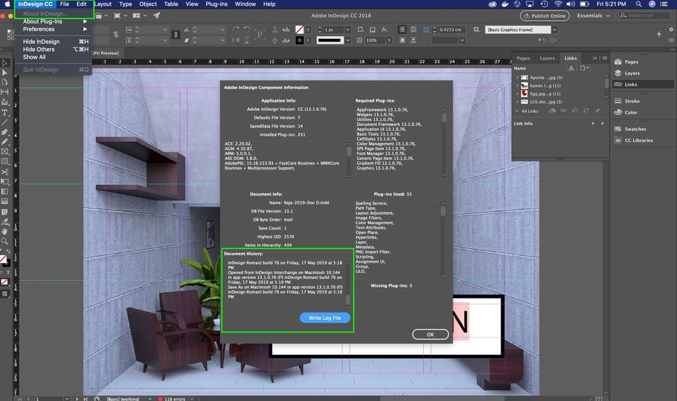
Task: Pick the Hand tool in the toolbox
Action: (5, 231)
